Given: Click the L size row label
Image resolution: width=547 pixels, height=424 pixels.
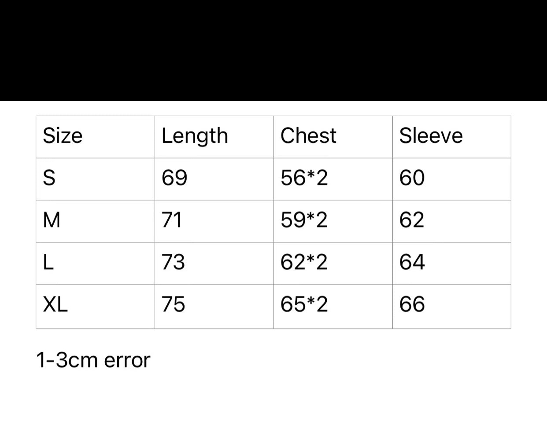Looking at the screenshot, I should (48, 262).
